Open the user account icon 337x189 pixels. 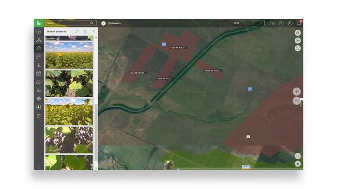290,23
